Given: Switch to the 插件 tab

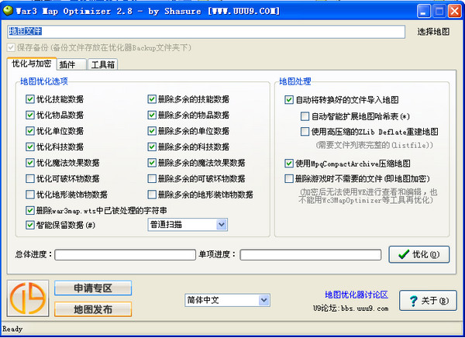Looking at the screenshot, I should pos(71,64).
